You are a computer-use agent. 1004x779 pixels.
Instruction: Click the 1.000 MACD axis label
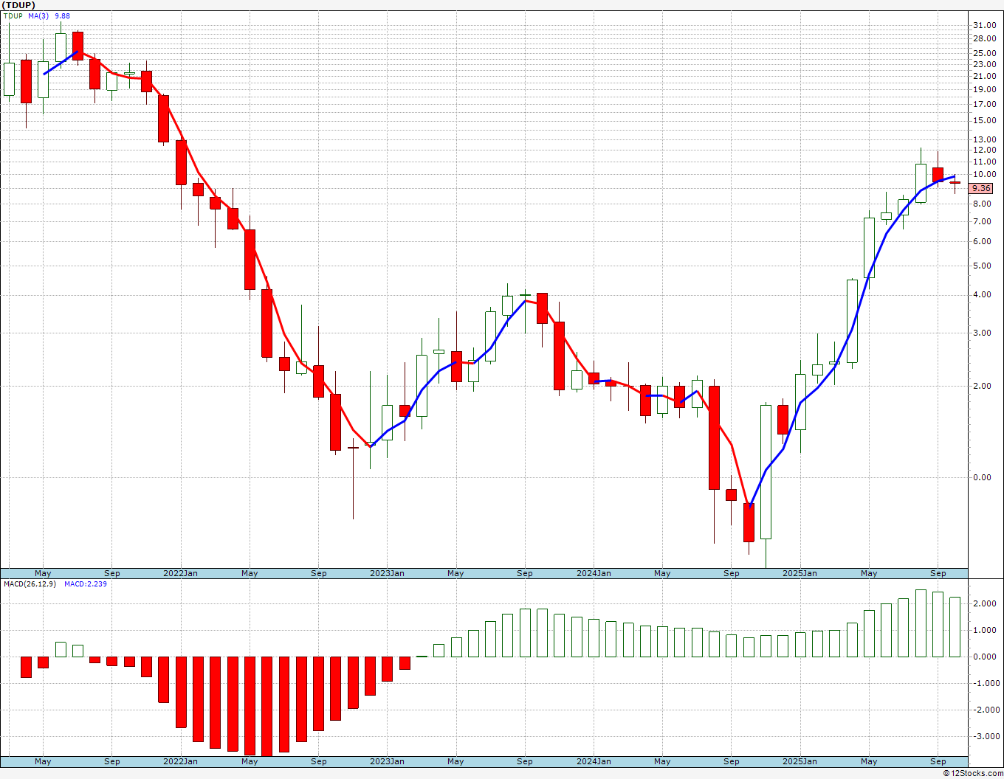tap(986, 630)
